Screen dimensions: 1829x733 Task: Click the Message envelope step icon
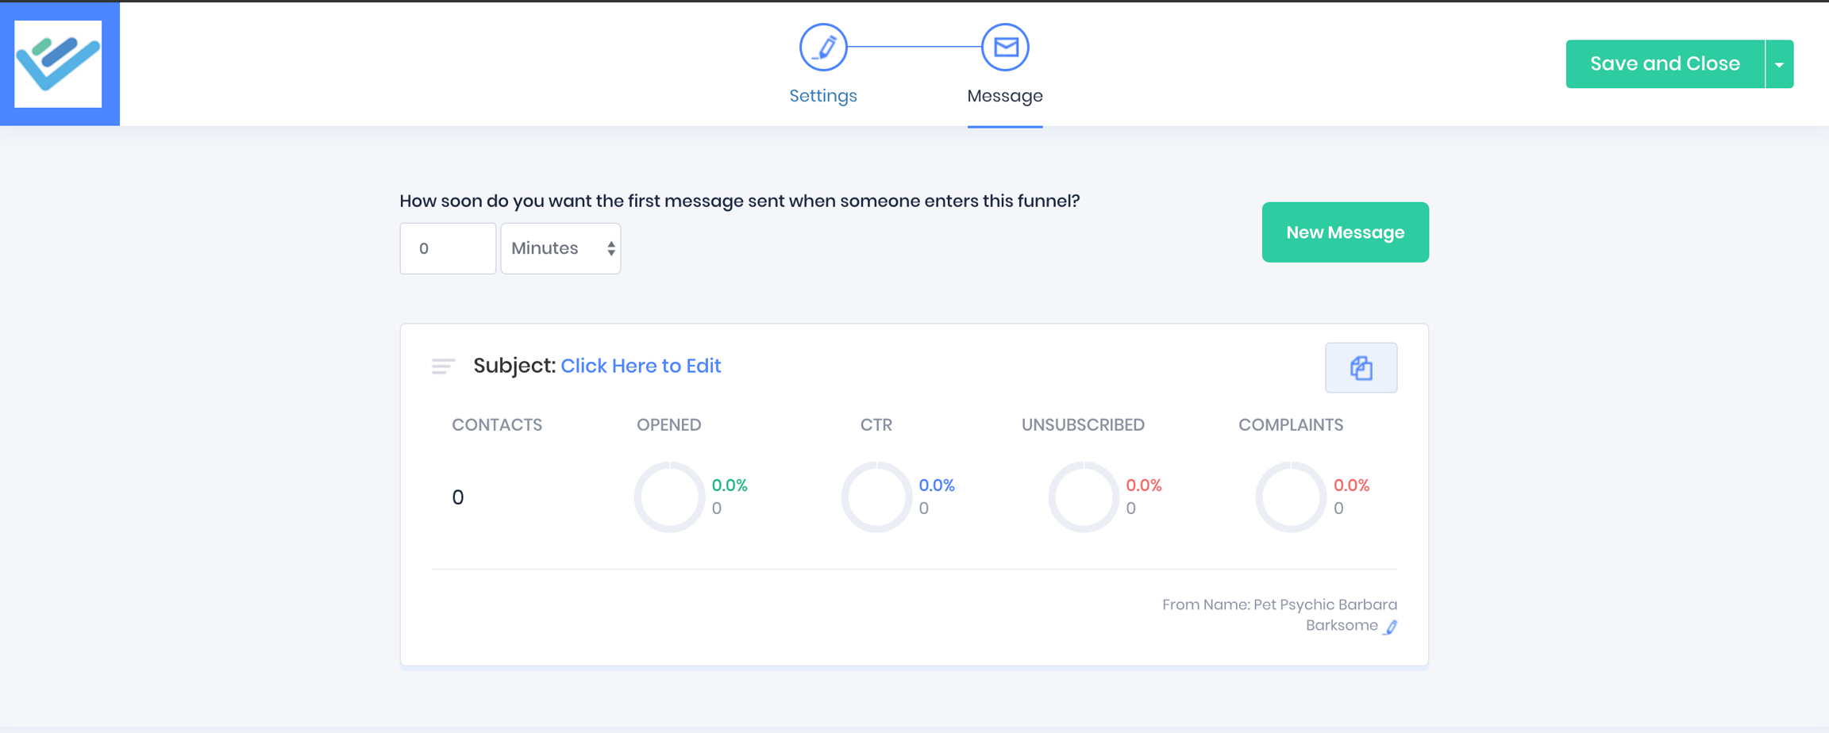click(1005, 48)
